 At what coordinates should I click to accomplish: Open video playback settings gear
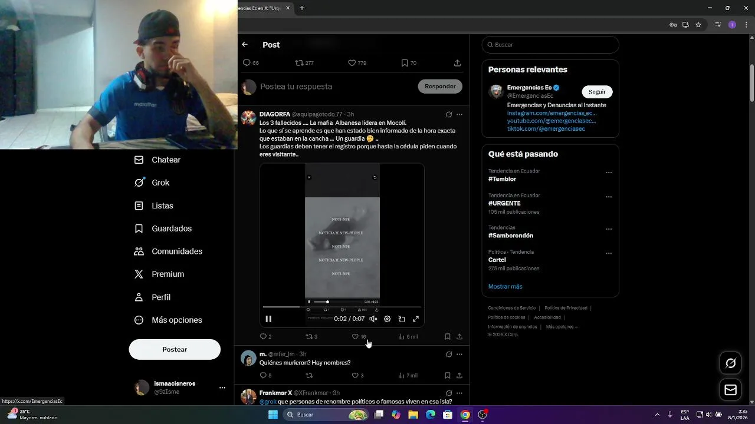387,319
